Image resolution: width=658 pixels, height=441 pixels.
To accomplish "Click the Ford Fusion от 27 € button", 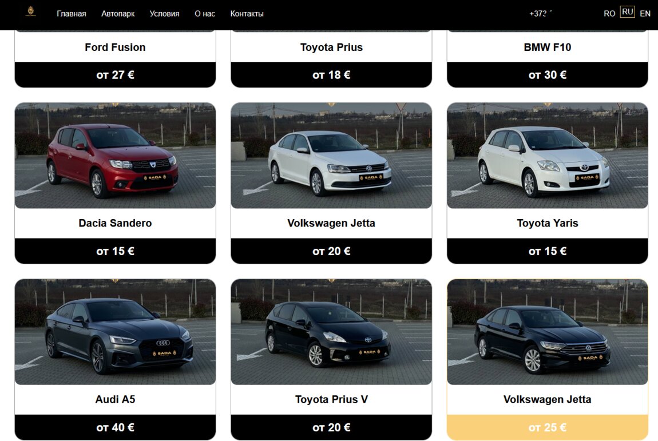I will pos(116,75).
